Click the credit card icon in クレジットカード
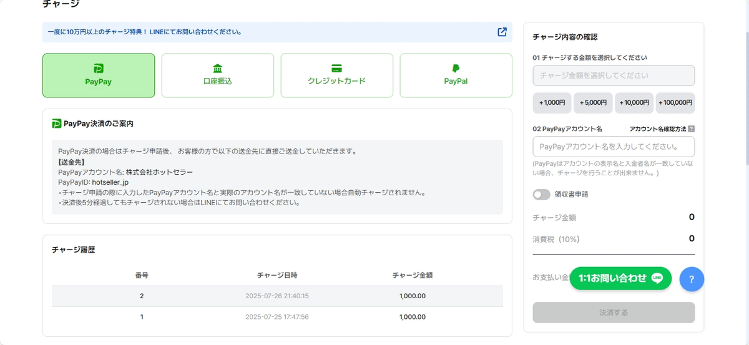The width and height of the screenshot is (749, 345). coord(337,68)
